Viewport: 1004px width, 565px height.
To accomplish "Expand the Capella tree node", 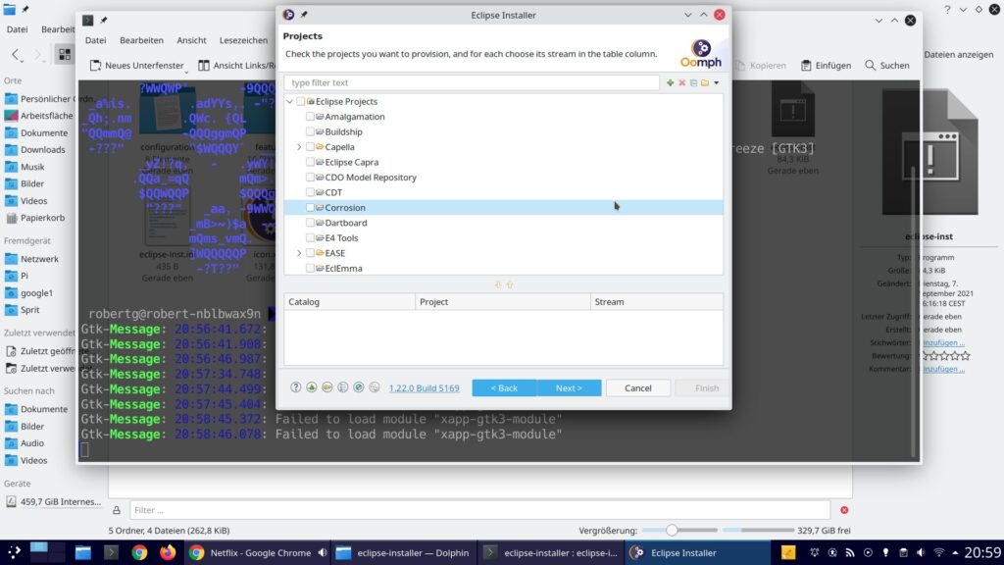I will pyautogui.click(x=299, y=147).
